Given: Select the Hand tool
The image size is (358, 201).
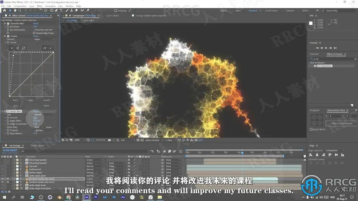Looking at the screenshot, I should click(x=15, y=10).
